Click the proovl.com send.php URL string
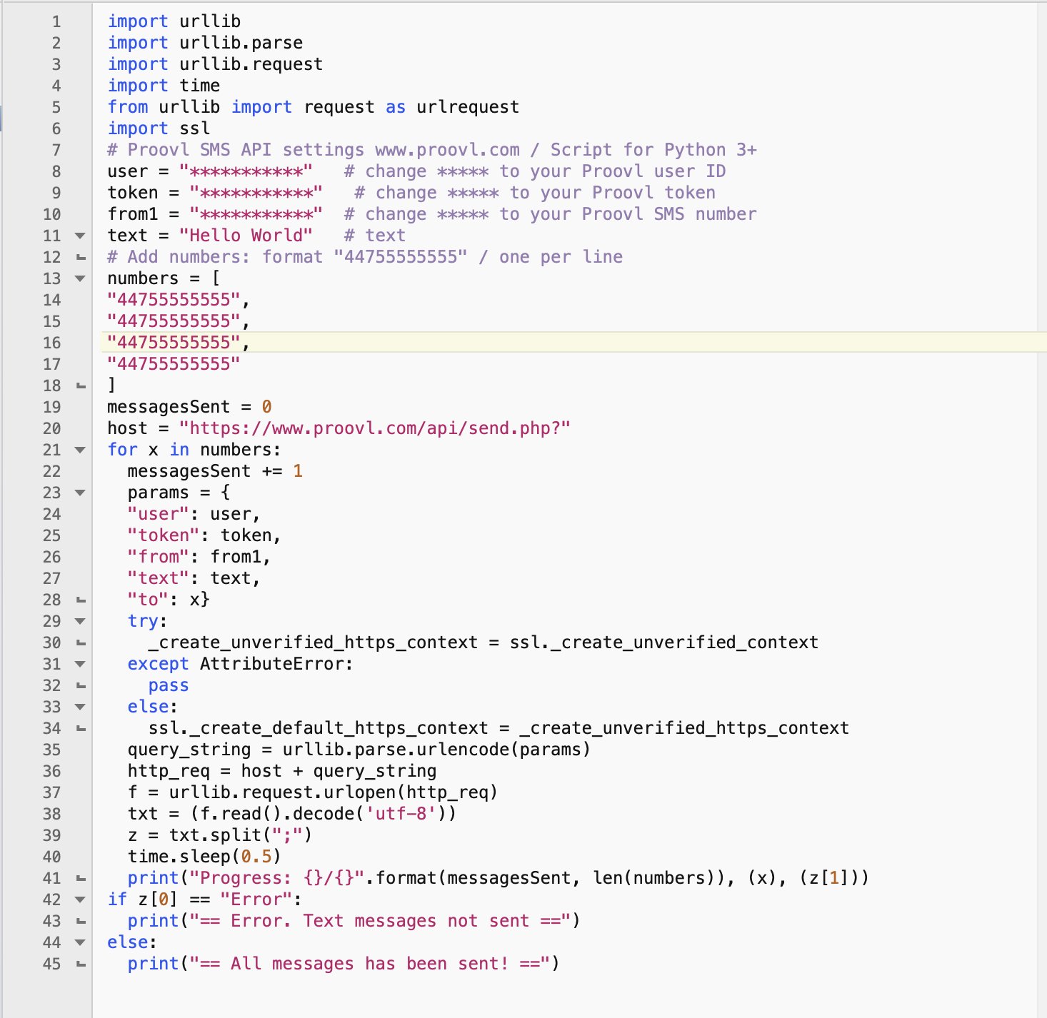 tap(374, 428)
